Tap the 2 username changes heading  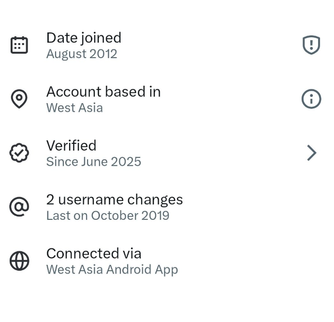(x=115, y=199)
